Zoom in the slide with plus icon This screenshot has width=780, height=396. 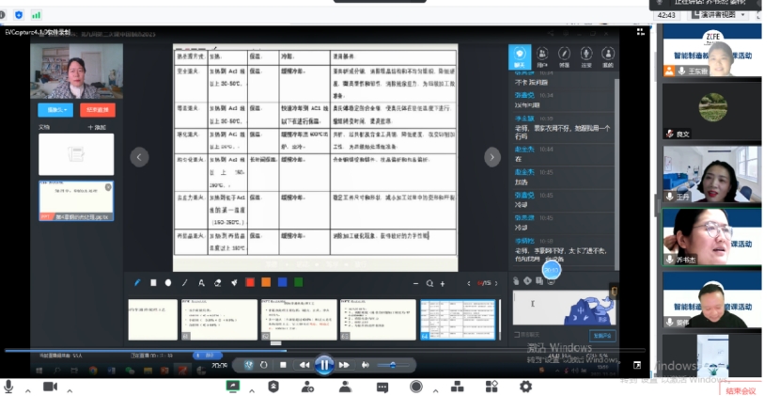(443, 283)
